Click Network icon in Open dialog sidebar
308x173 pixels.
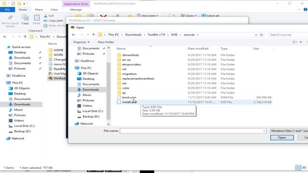pyautogui.click(x=77, y=124)
